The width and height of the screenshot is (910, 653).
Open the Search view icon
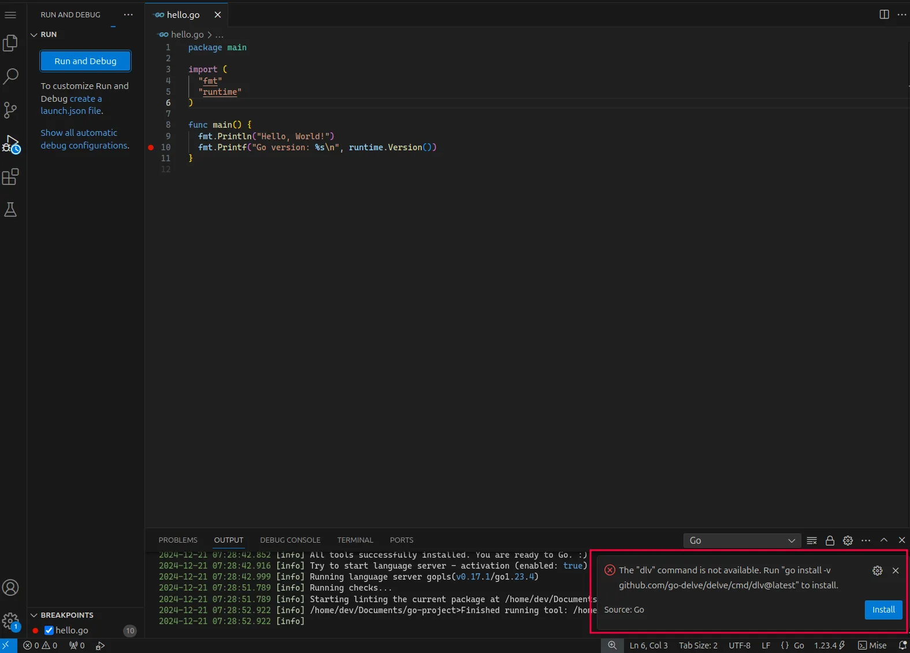pyautogui.click(x=10, y=76)
